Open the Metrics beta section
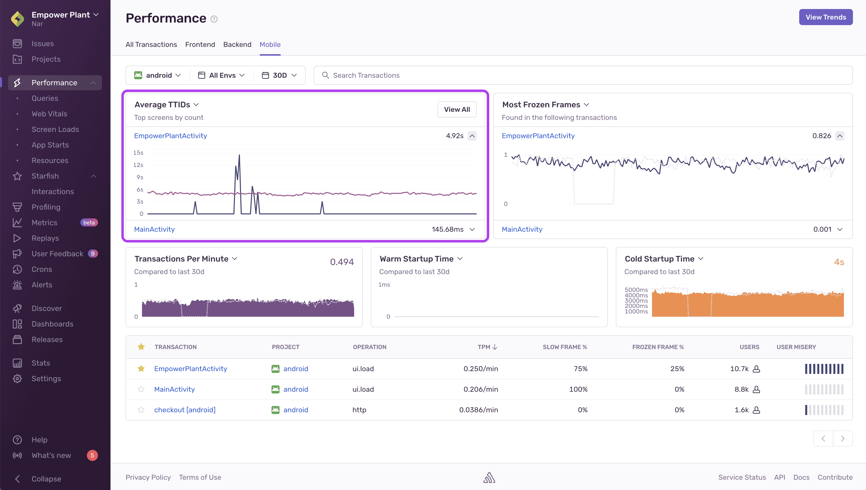Image resolution: width=866 pixels, height=490 pixels. point(44,222)
